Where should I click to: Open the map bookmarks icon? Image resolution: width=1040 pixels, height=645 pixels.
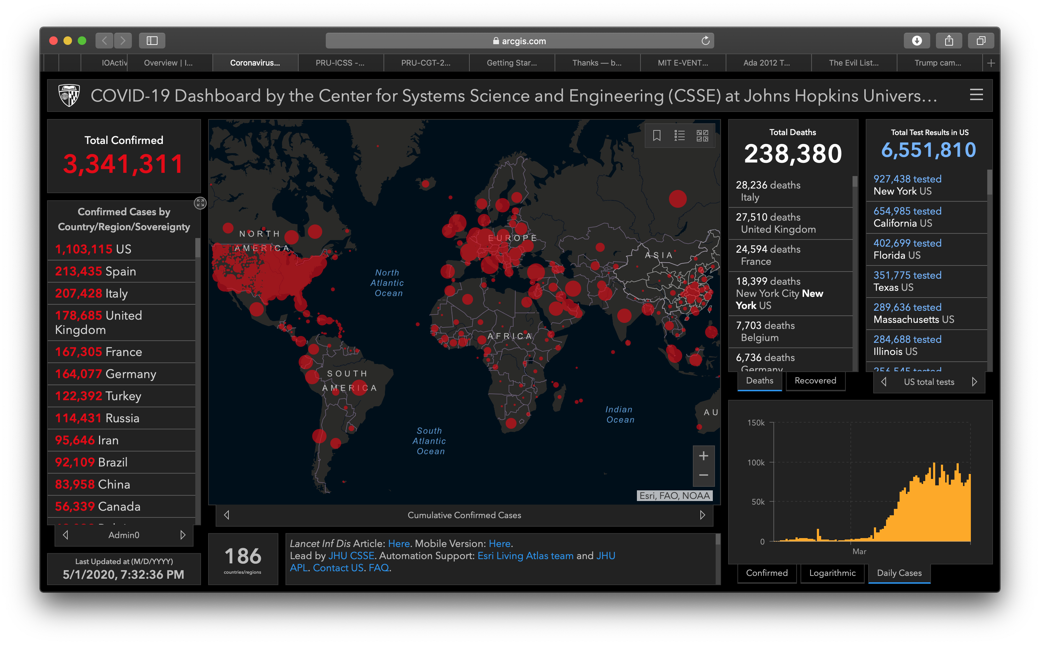657,136
